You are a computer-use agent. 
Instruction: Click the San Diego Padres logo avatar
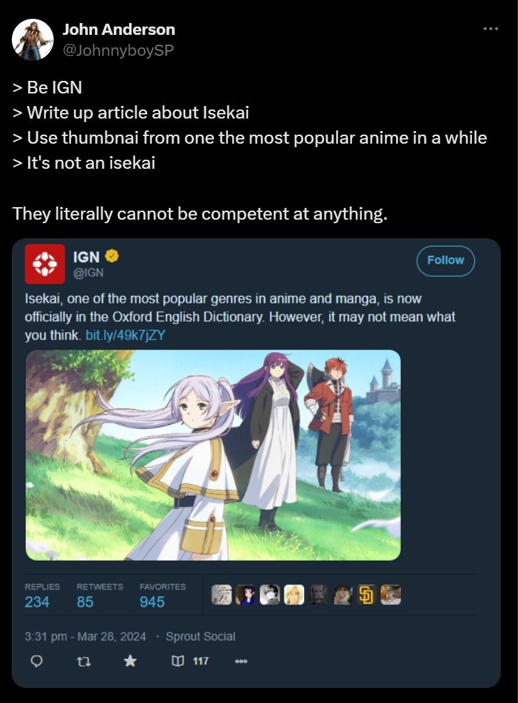pyautogui.click(x=367, y=595)
